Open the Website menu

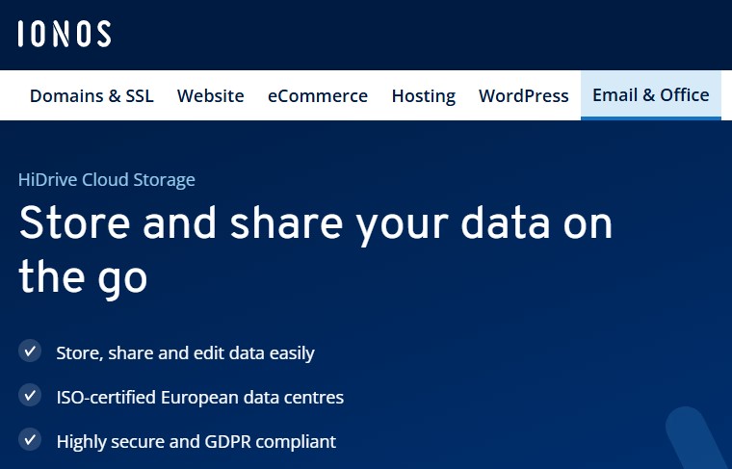pos(210,95)
